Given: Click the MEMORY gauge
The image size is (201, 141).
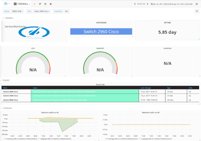Looking at the screenshot, I should pos(100,63).
